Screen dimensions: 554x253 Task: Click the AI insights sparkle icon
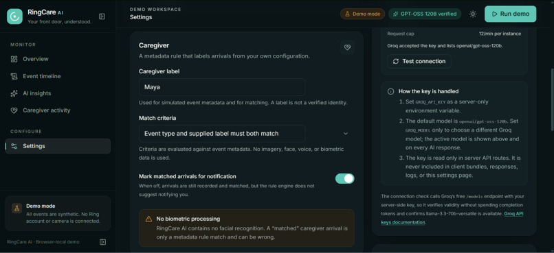[x=14, y=93]
